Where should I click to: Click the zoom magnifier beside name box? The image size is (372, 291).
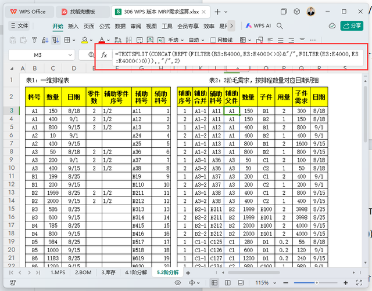point(91,55)
